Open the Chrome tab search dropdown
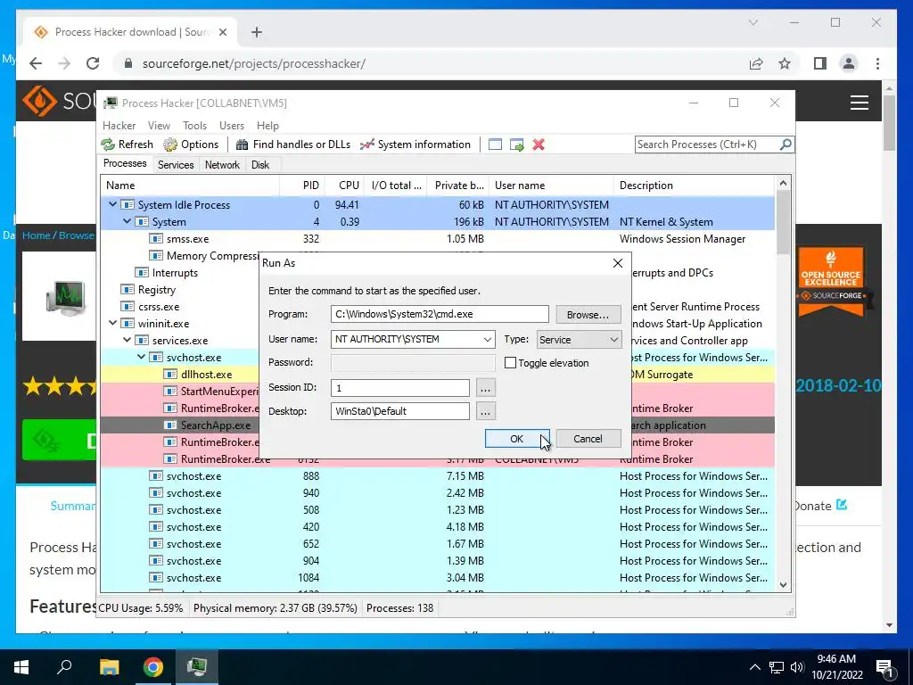The image size is (913, 685). point(753,22)
